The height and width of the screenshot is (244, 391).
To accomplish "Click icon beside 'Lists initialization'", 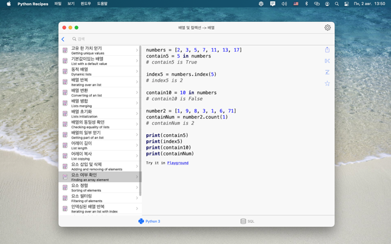I will [x=65, y=114].
